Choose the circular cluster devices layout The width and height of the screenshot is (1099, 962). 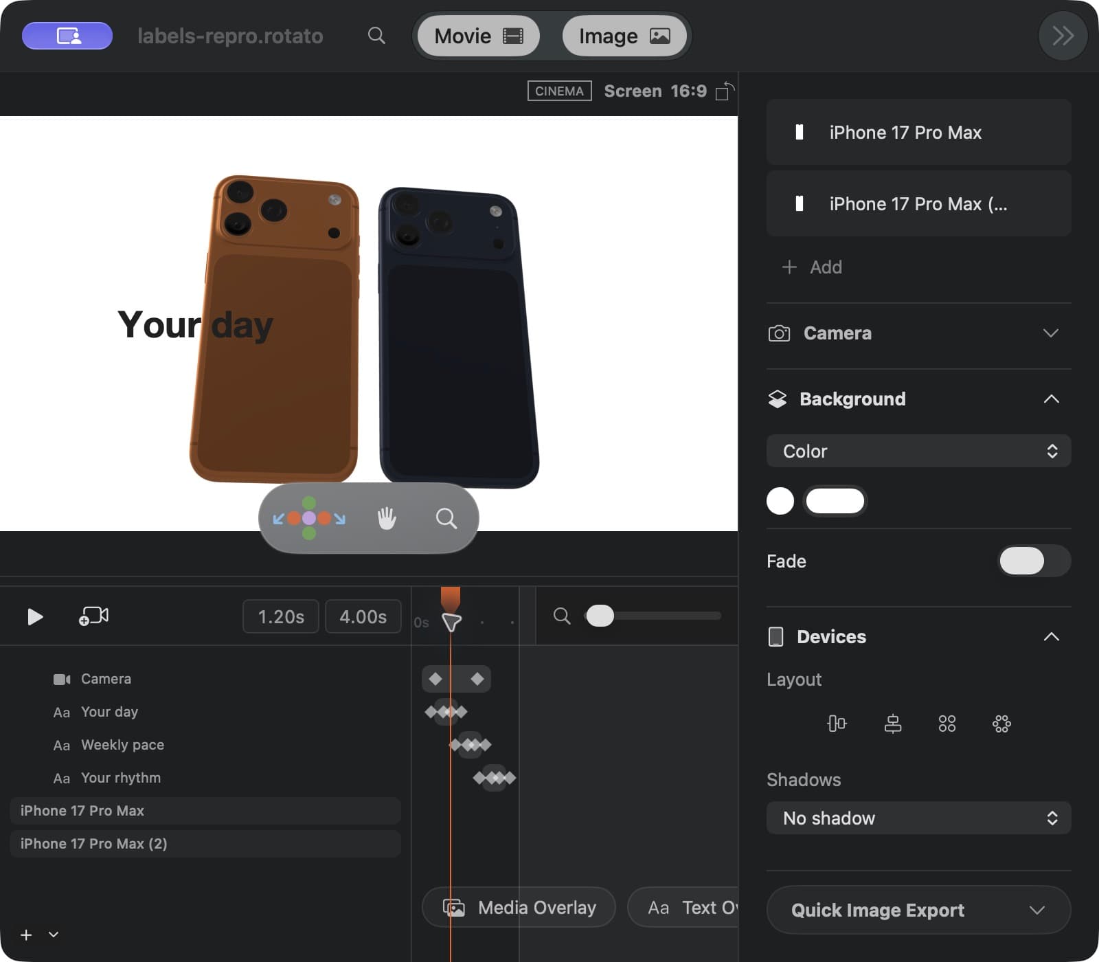tap(1001, 724)
